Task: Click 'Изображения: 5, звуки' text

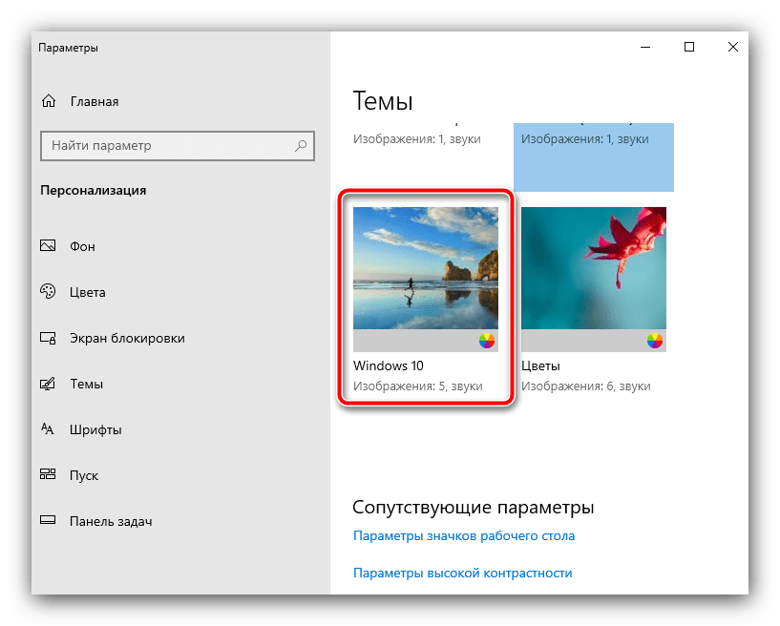Action: point(418,386)
